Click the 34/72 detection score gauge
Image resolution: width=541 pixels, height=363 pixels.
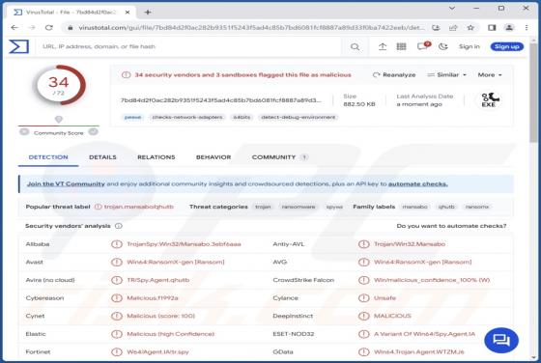tap(59, 85)
